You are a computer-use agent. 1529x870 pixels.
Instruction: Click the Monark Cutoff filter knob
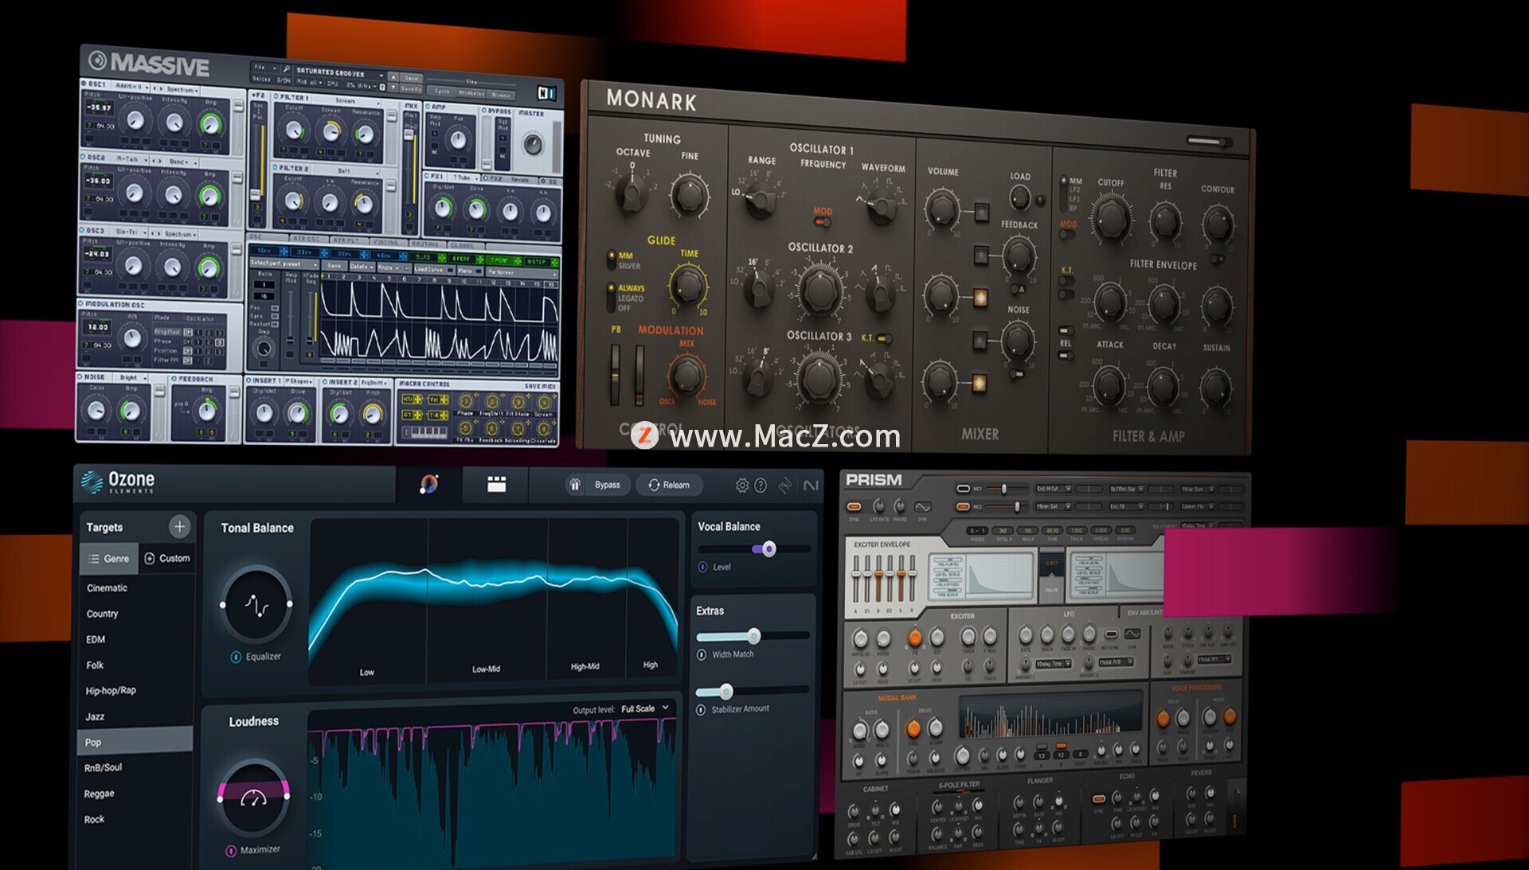coord(1111,217)
